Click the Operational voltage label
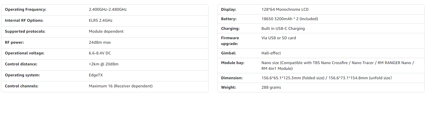 (x=24, y=53)
